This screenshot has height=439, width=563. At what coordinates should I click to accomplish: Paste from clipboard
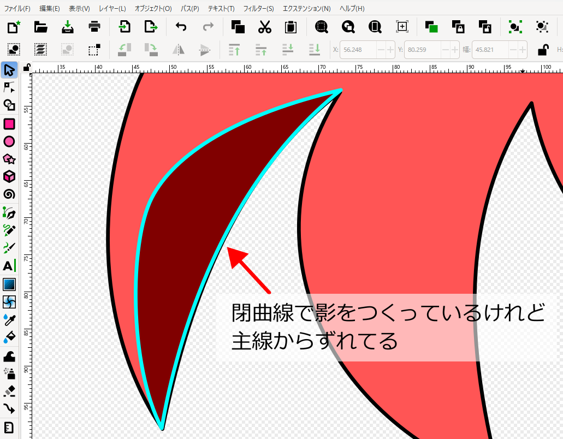[x=291, y=27]
